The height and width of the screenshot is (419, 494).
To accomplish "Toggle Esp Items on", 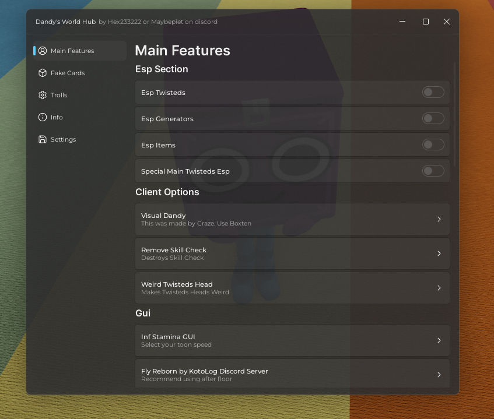I will [433, 145].
